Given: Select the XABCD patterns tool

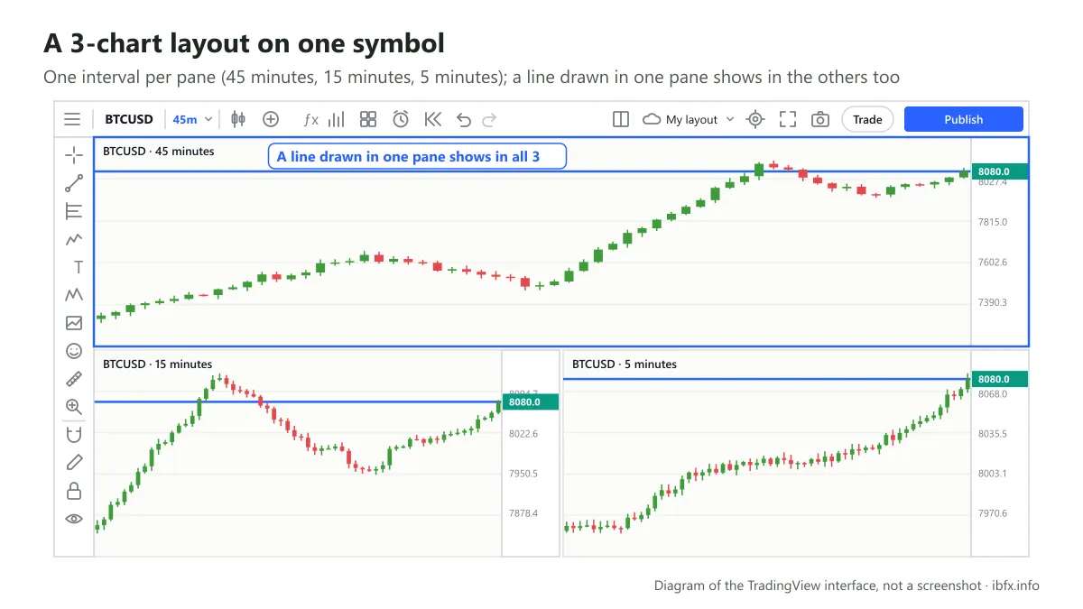Looking at the screenshot, I should 74,295.
